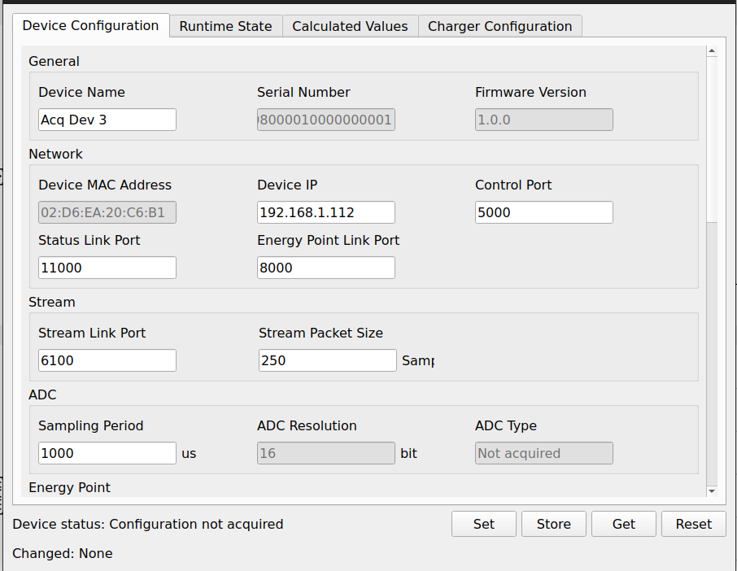Click the 'Status Link Port' label
This screenshot has width=737, height=571.
coord(89,241)
